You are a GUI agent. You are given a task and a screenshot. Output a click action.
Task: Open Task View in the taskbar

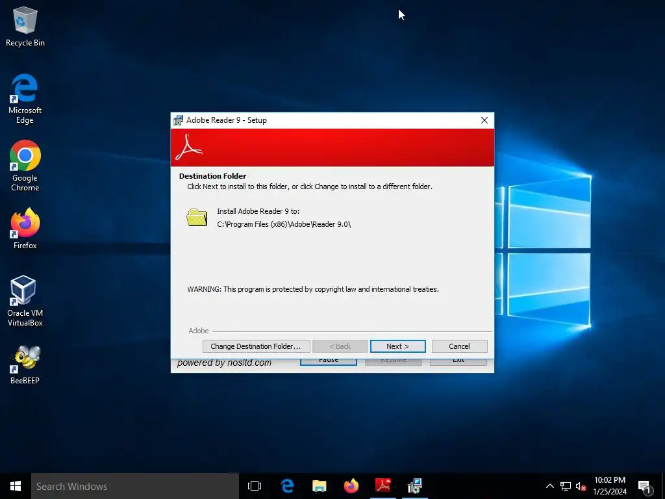(x=255, y=486)
